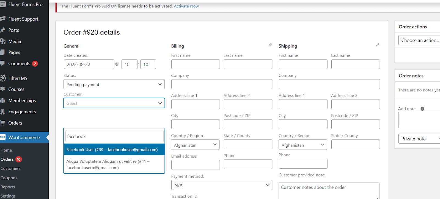
Task: Click the Shipping Company field
Action: pyautogui.click(x=329, y=84)
